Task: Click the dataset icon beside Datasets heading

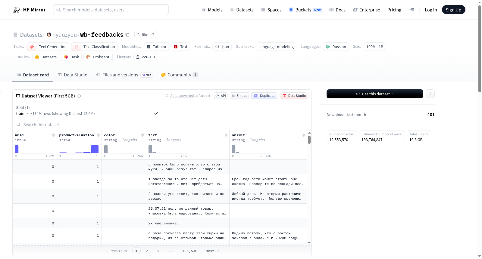Action: [15, 35]
